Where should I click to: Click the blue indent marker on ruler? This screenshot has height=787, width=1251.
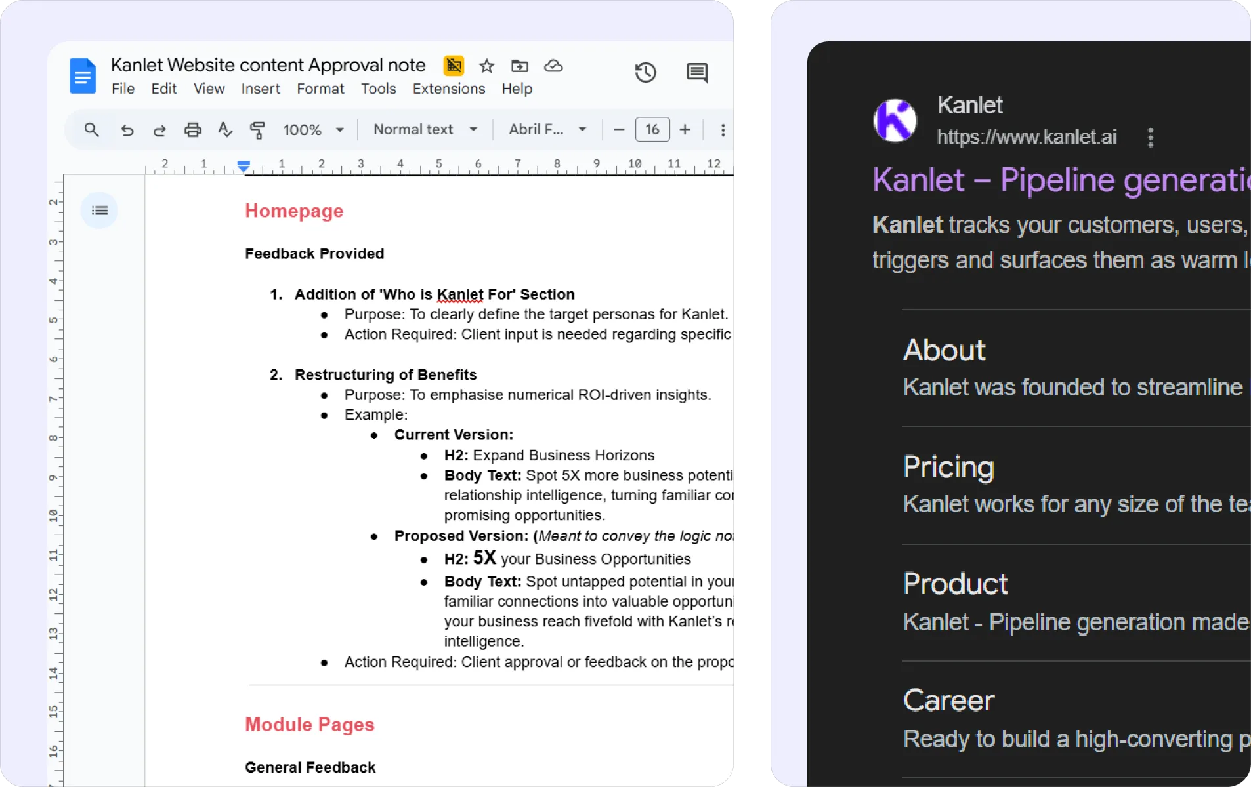[x=244, y=166]
